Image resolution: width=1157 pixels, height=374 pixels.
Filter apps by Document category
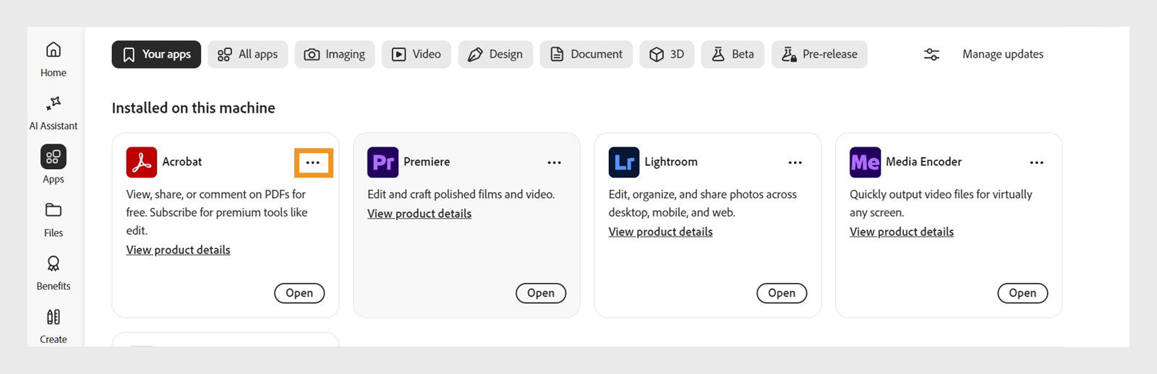tap(586, 54)
